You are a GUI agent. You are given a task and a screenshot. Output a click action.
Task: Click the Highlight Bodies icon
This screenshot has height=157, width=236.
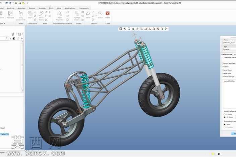[77, 16]
